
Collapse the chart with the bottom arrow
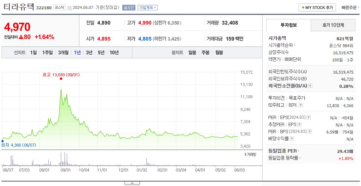click(x=132, y=183)
